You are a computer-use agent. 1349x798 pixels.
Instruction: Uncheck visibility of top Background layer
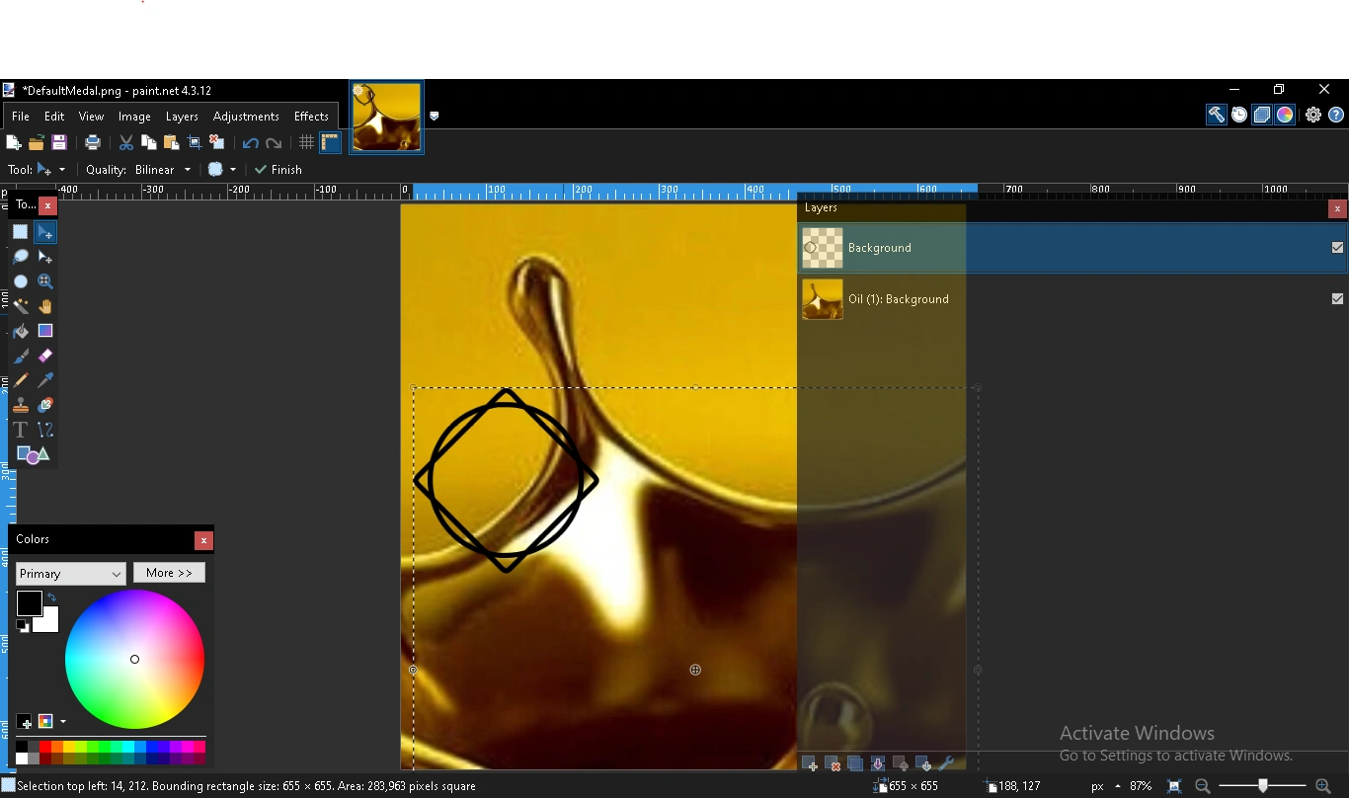1337,248
